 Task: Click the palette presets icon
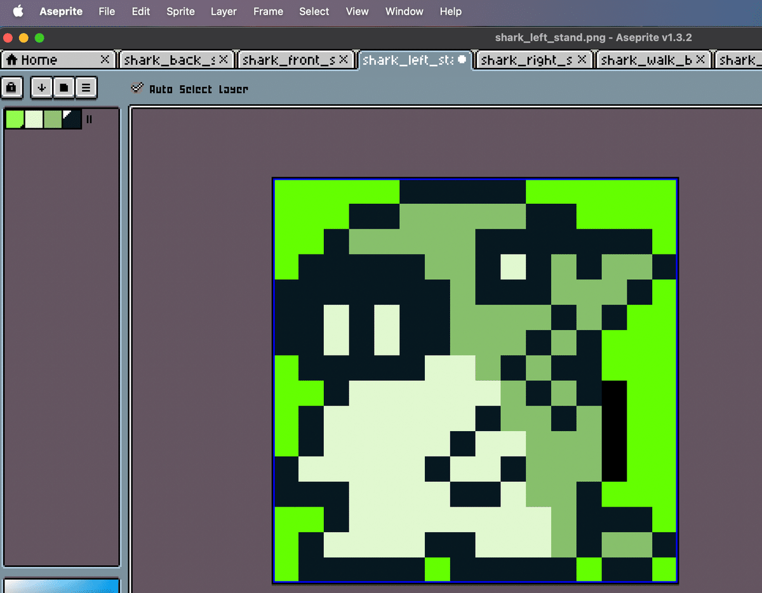point(63,88)
